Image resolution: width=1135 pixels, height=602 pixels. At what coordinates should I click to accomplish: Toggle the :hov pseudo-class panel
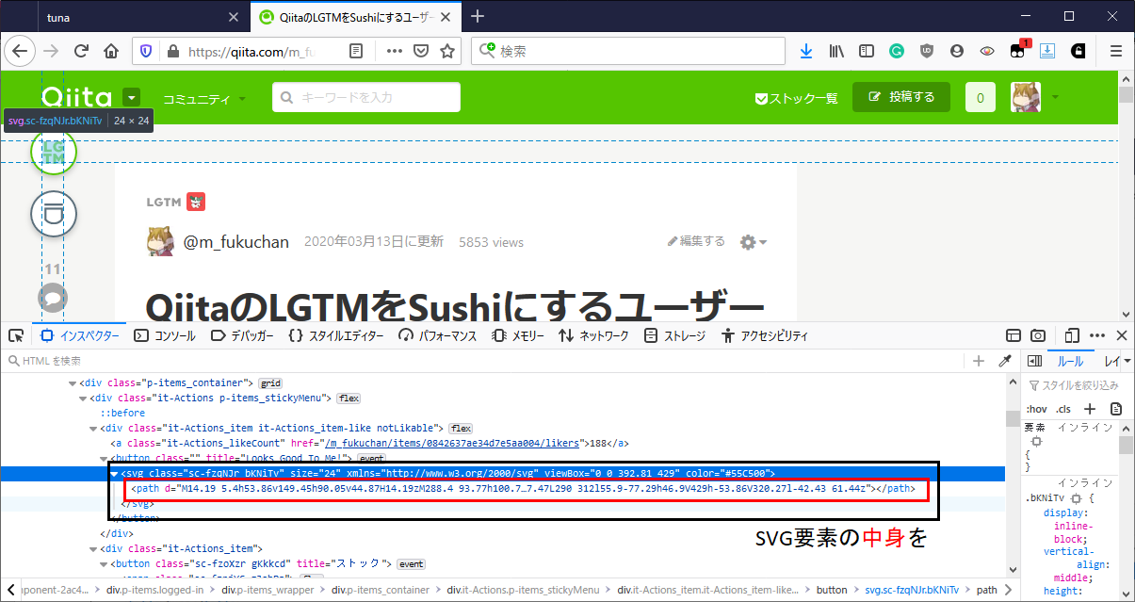pyautogui.click(x=1037, y=409)
